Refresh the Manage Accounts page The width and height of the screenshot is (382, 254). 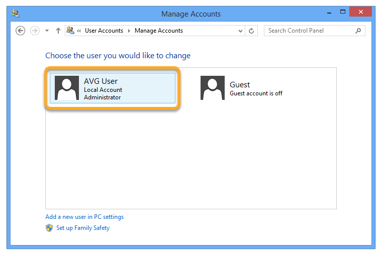252,31
